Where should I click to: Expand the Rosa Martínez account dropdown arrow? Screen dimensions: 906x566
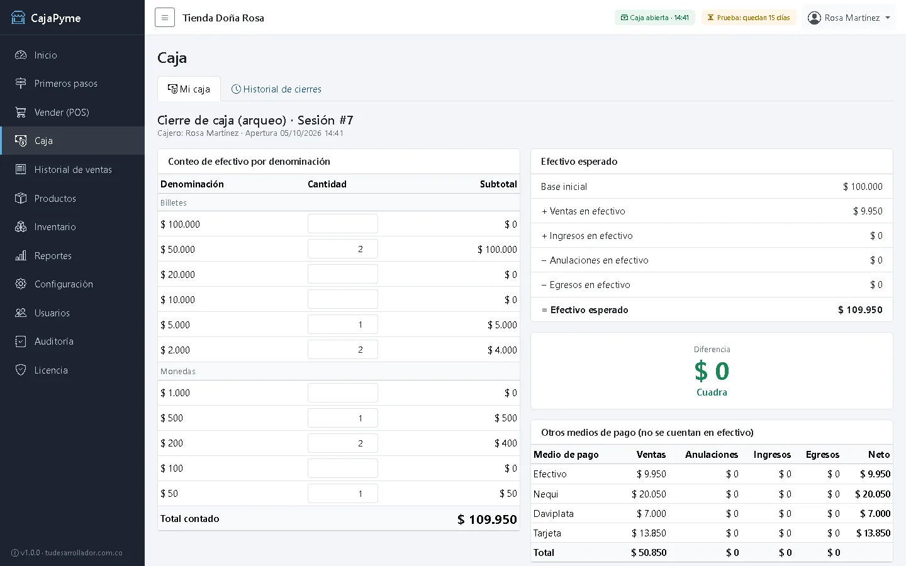point(888,18)
